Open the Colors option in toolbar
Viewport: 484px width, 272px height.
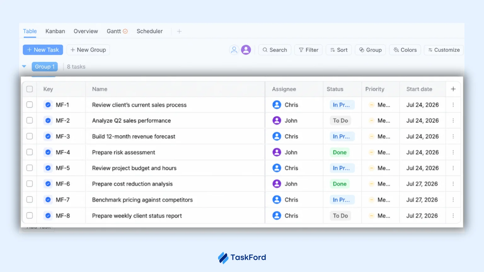click(x=405, y=50)
